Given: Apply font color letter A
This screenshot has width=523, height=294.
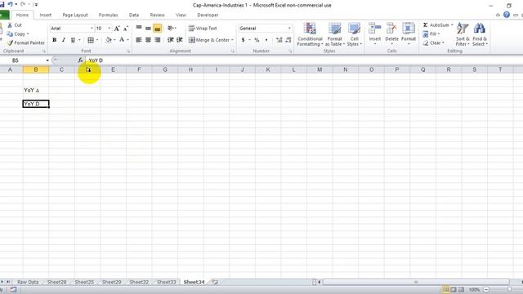Looking at the screenshot, I should tap(122, 40).
